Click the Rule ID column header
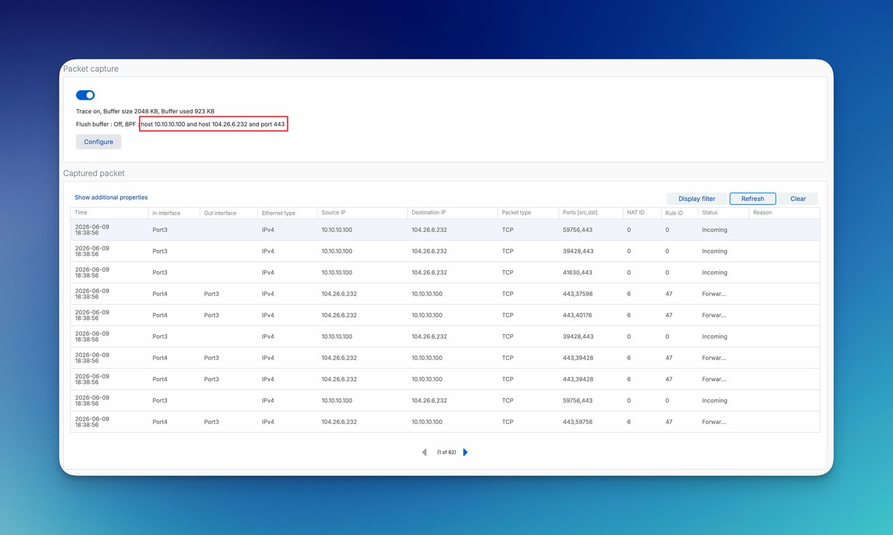Screen dimensions: 893x535 674,213
